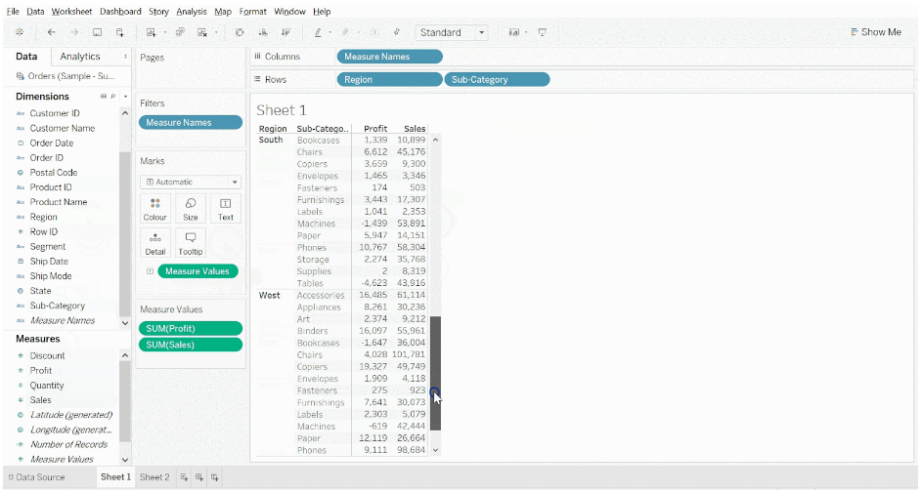The width and height of the screenshot is (922, 492).
Task: Click the table's vertical scrollbar thumb
Action: 436,371
